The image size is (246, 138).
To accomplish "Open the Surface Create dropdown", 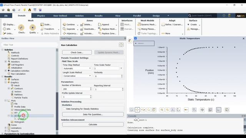I will point(199,25).
